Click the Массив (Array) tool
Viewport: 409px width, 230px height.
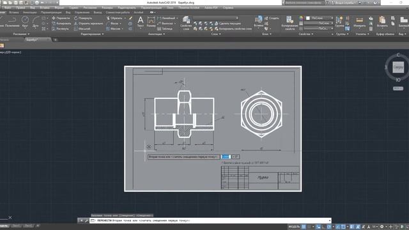[113, 29]
